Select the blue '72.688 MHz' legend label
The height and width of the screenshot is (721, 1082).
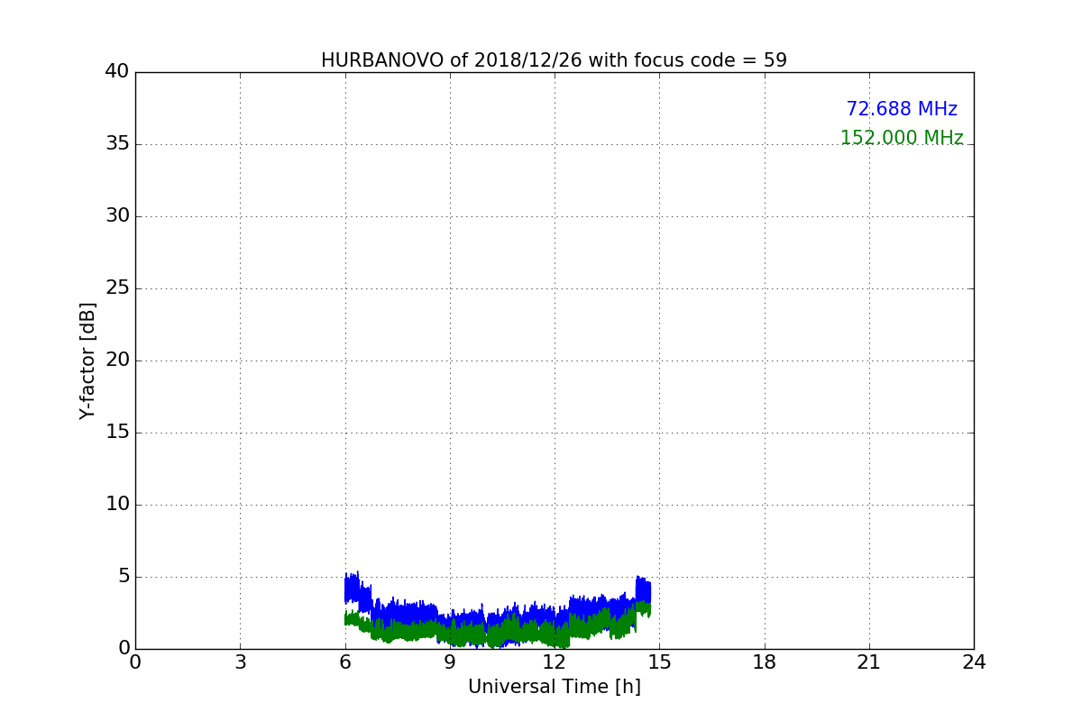902,109
